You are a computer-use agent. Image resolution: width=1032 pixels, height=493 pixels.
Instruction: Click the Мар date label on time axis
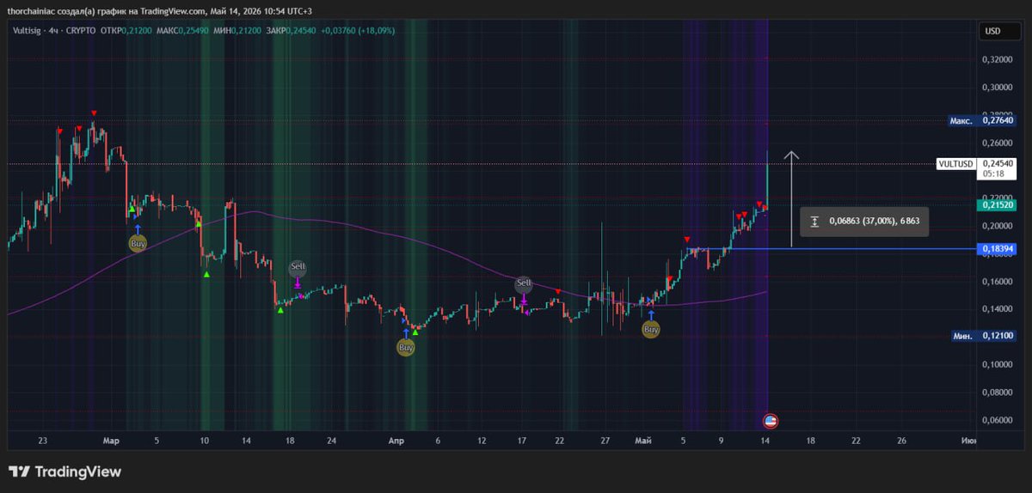pos(110,441)
